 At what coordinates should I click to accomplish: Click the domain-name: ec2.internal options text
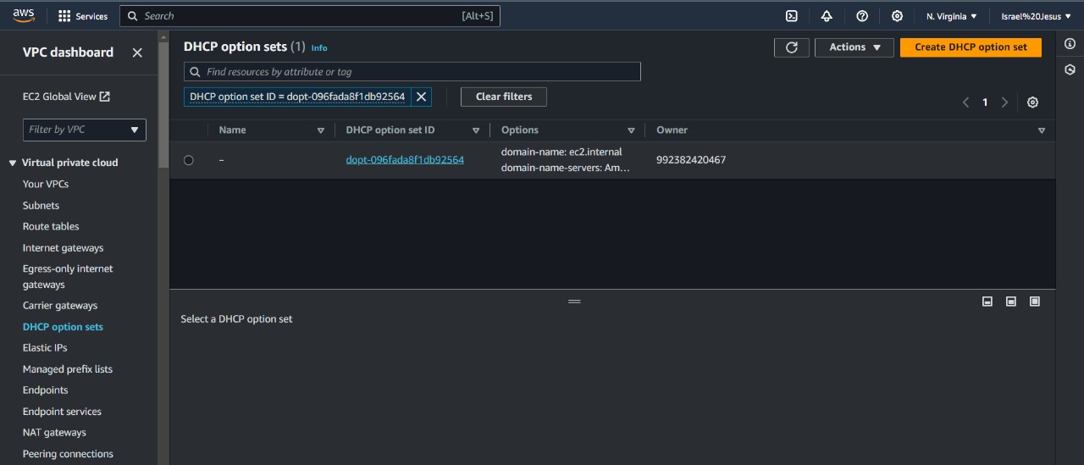(x=561, y=152)
